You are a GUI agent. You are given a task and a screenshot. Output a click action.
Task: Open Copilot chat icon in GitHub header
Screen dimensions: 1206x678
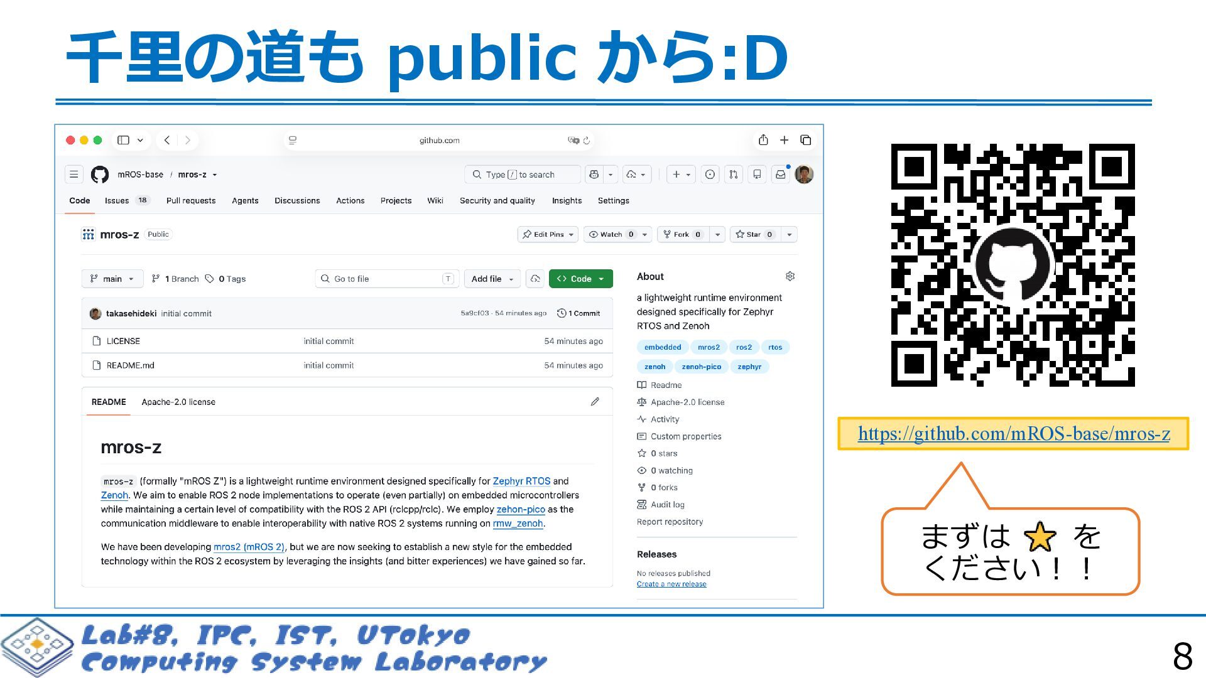point(594,175)
